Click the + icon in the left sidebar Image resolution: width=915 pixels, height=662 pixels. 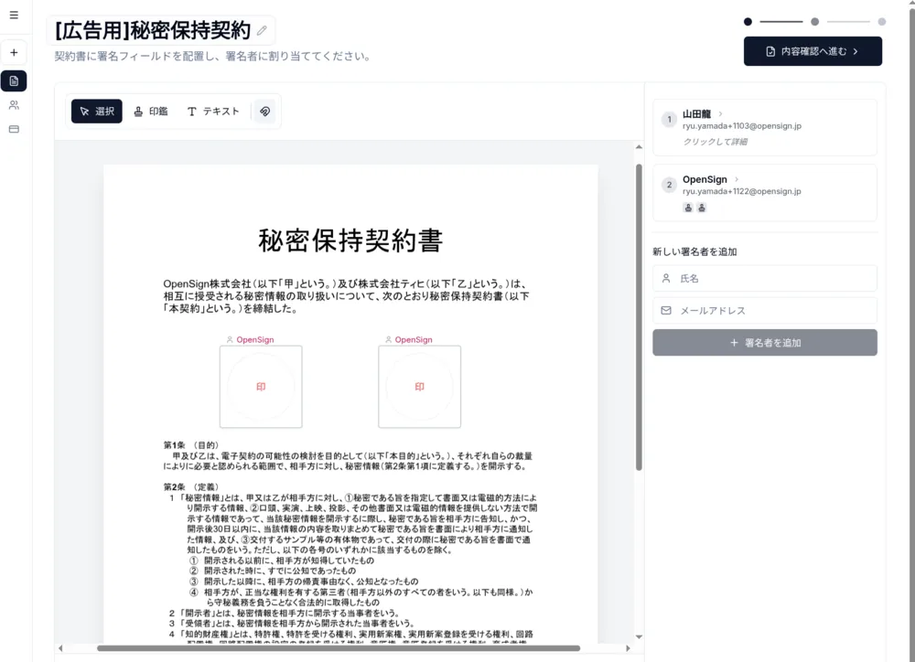[14, 52]
